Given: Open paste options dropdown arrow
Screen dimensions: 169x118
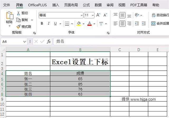Looking at the screenshot, I should click(x=10, y=26).
